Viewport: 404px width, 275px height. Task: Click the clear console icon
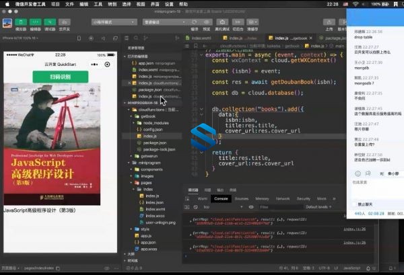click(x=195, y=207)
